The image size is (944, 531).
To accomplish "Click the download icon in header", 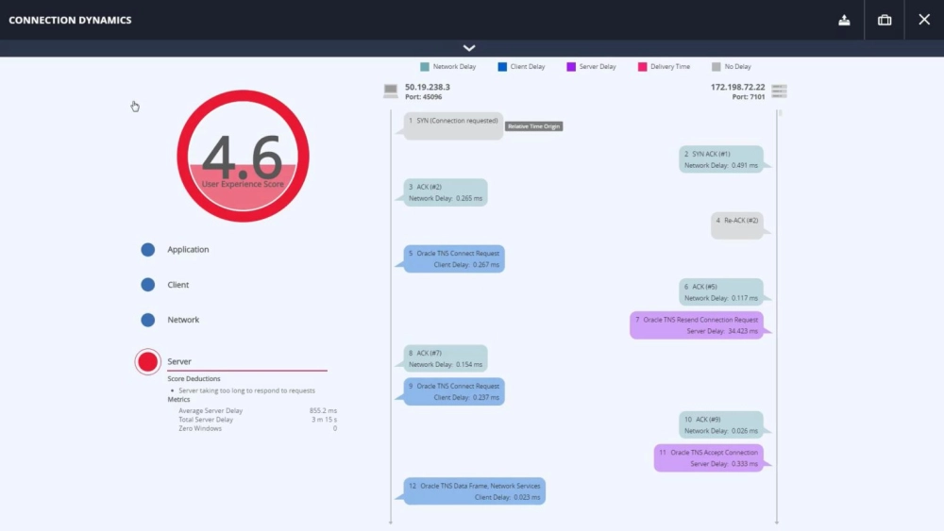I will pyautogui.click(x=844, y=20).
